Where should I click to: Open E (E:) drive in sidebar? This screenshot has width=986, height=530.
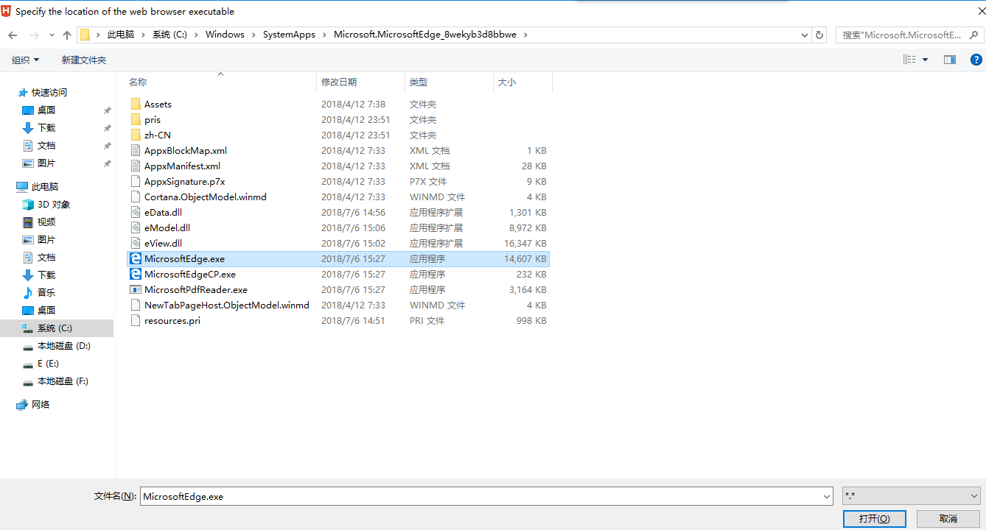48,363
